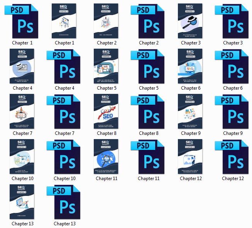Select the Chapter 1 cover image thumbnail

[64, 20]
